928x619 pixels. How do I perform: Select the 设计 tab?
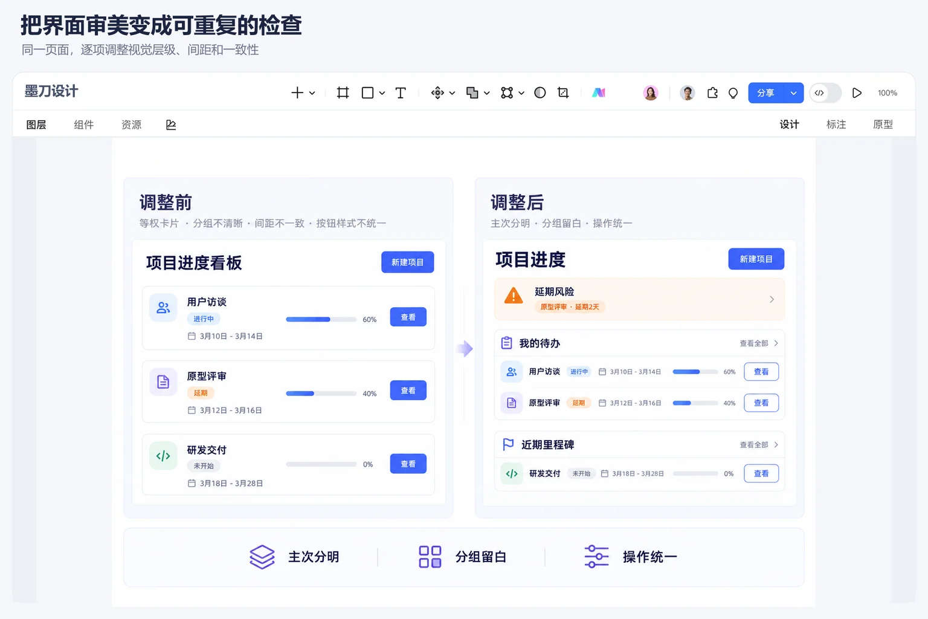tap(789, 125)
